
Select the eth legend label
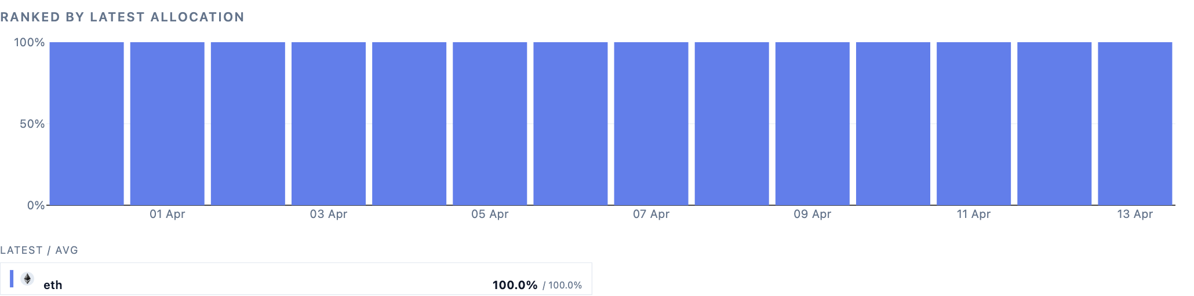[x=53, y=285]
